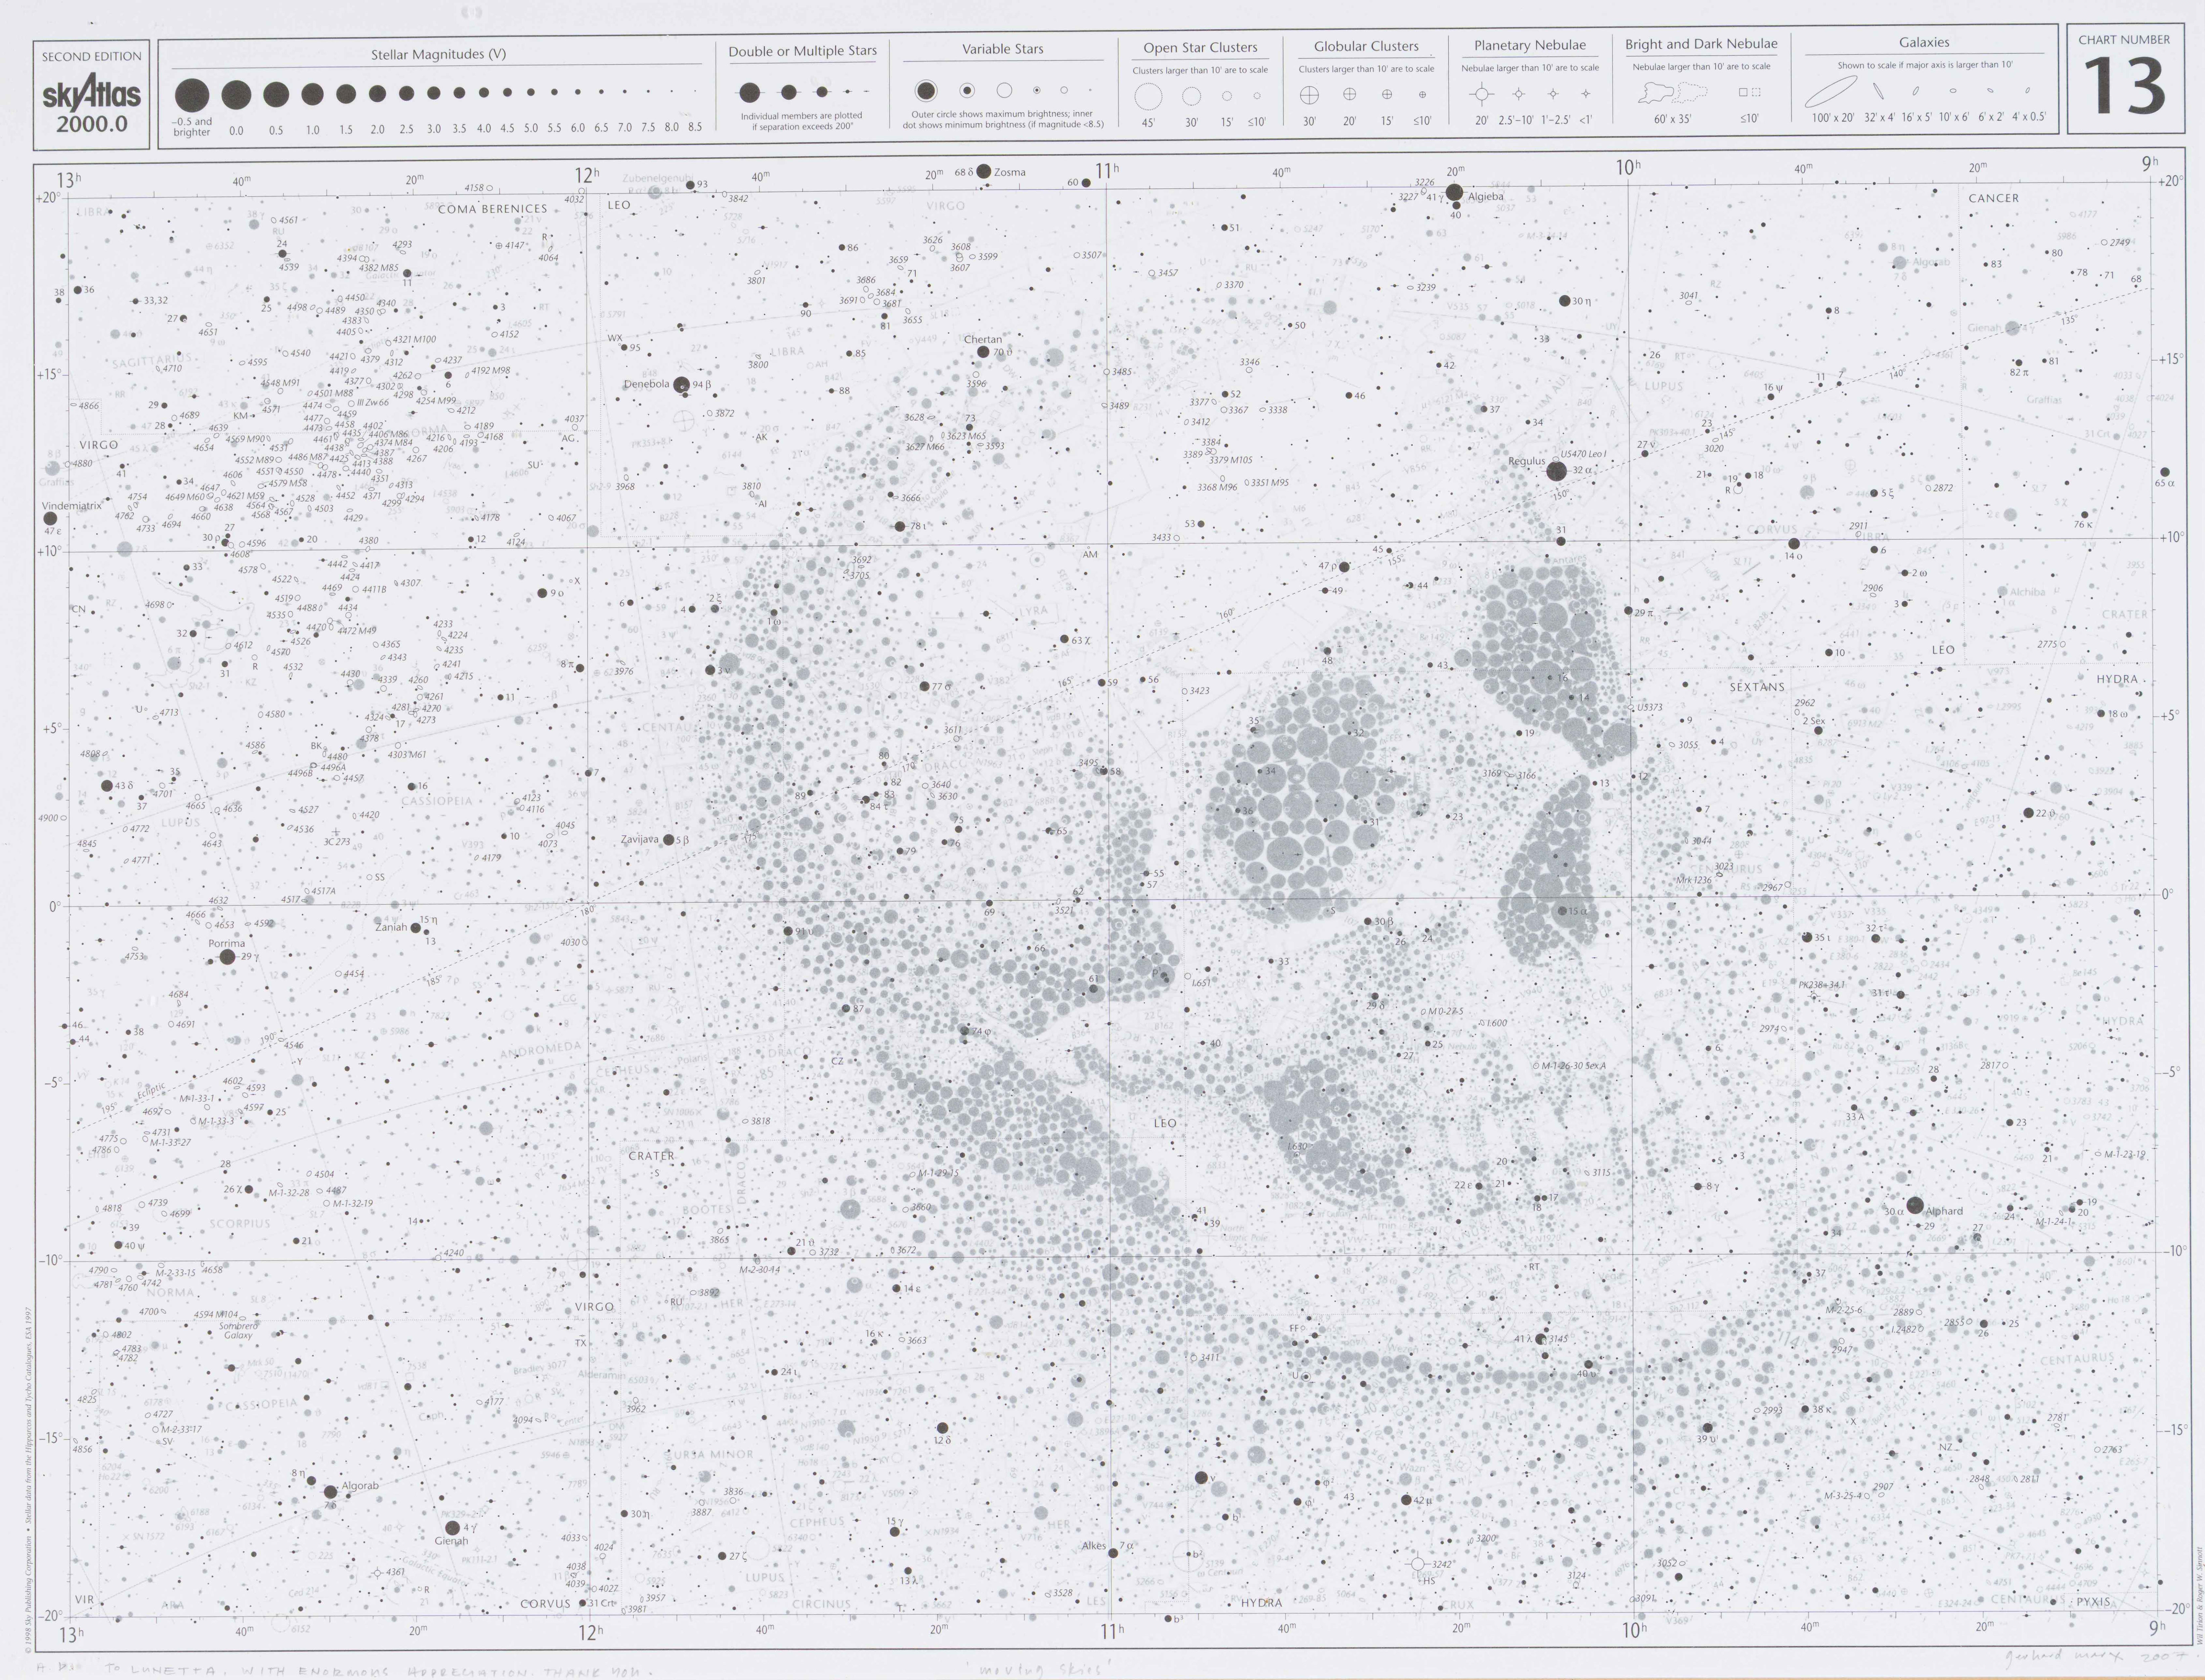Viewport: 2205px width, 1680px height.
Task: Click the 45' open star cluster symbol
Action: [x=1149, y=96]
